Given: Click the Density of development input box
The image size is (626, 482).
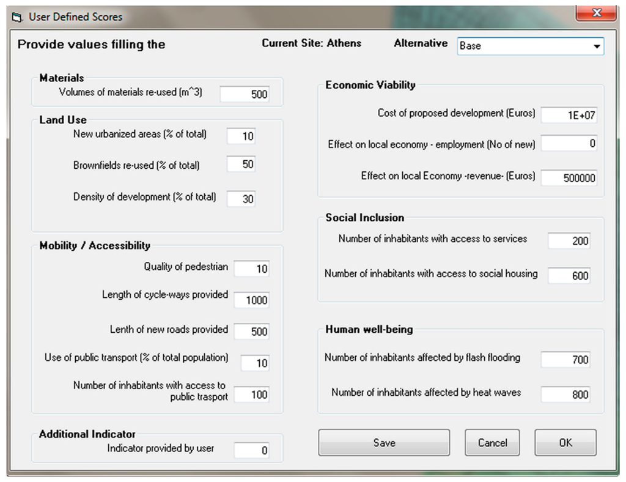Looking at the screenshot, I should tap(241, 199).
